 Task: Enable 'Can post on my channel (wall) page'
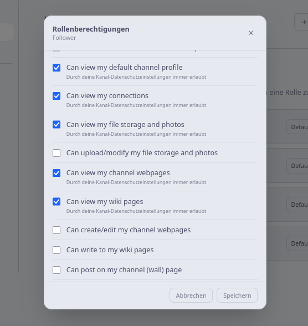coord(57,270)
